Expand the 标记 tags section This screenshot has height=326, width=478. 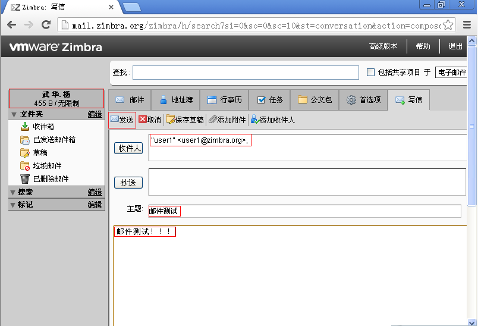pos(13,205)
